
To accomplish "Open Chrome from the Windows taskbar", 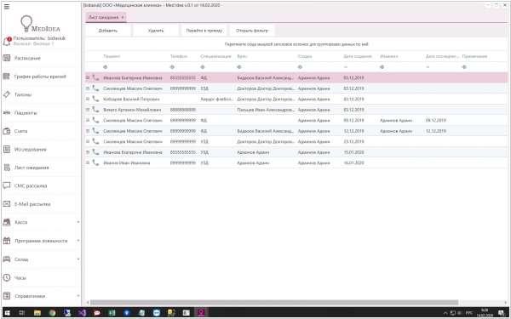I will coord(52,313).
